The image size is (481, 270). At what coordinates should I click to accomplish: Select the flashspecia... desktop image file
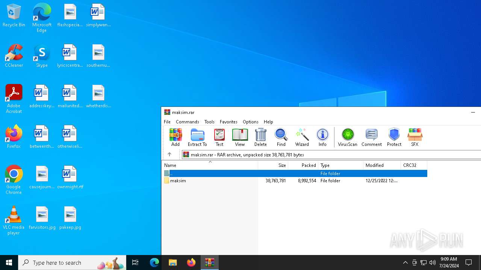click(x=70, y=15)
